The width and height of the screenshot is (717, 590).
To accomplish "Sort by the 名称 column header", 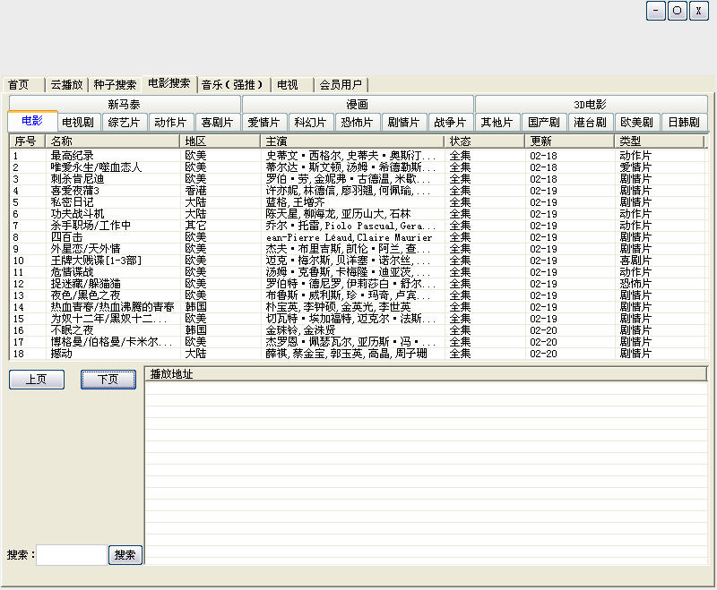I will tap(113, 141).
